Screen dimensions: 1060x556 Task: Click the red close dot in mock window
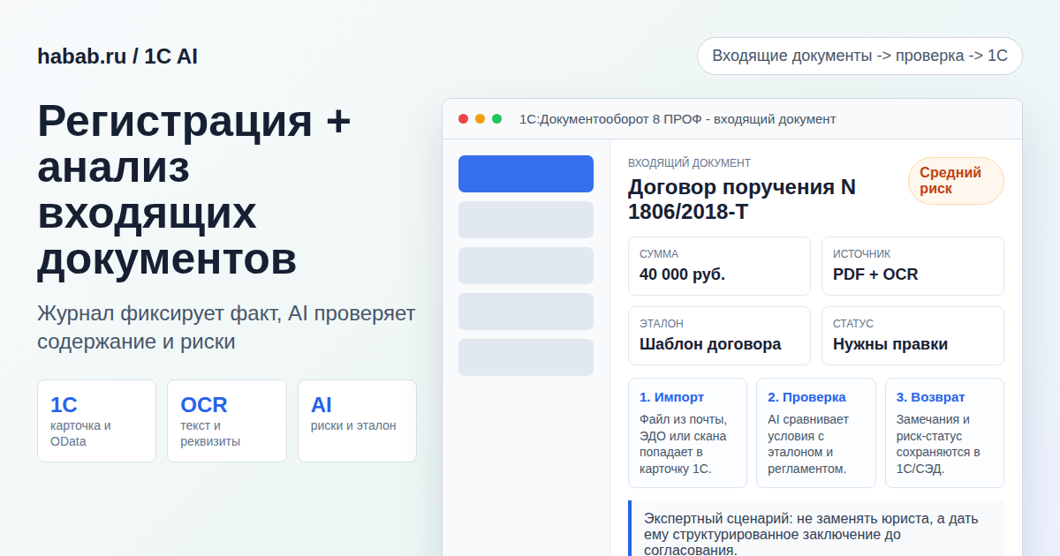pos(463,119)
